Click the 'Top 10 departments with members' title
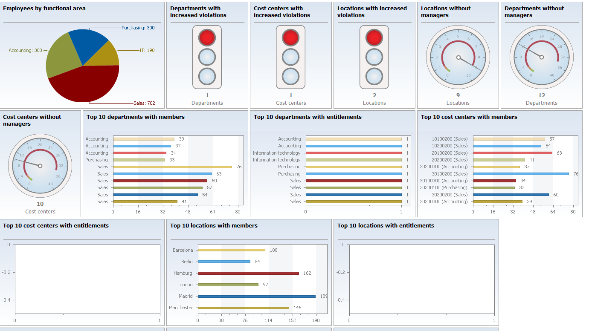Image resolution: width=589 pixels, height=331 pixels. (136, 117)
